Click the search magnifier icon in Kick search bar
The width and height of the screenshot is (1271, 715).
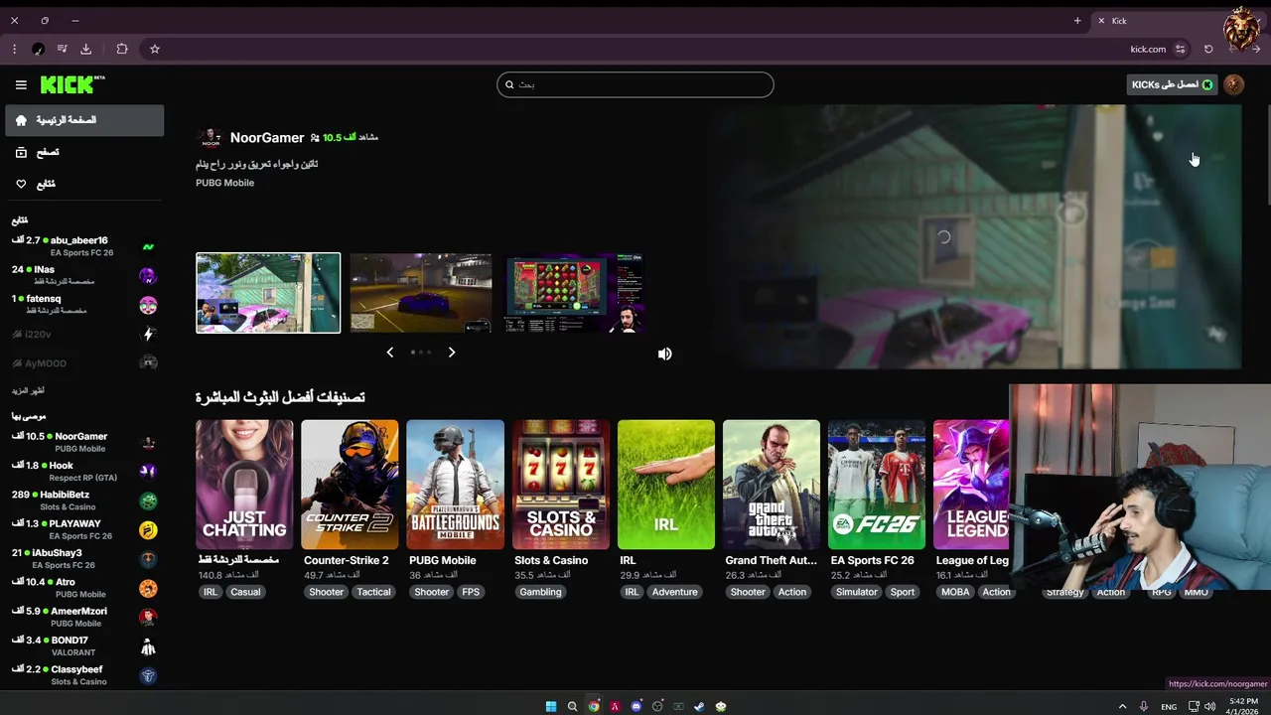(x=509, y=84)
